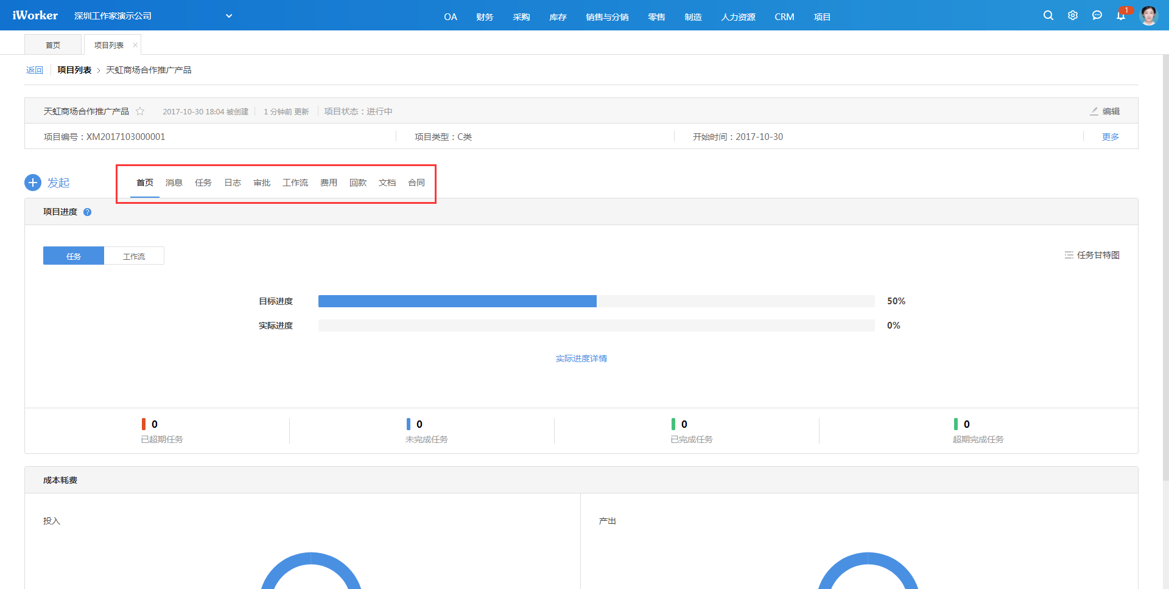Select the 工作流 sub-tab
Image resolution: width=1169 pixels, height=589 pixels.
[295, 183]
